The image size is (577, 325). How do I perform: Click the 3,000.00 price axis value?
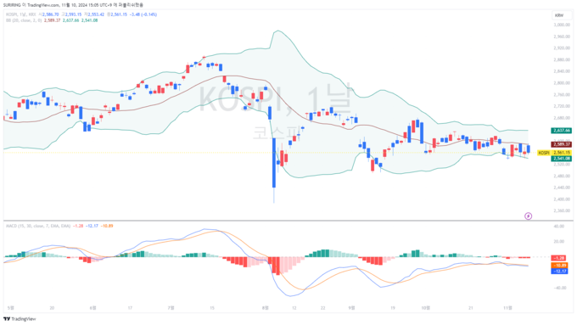pos(562,25)
